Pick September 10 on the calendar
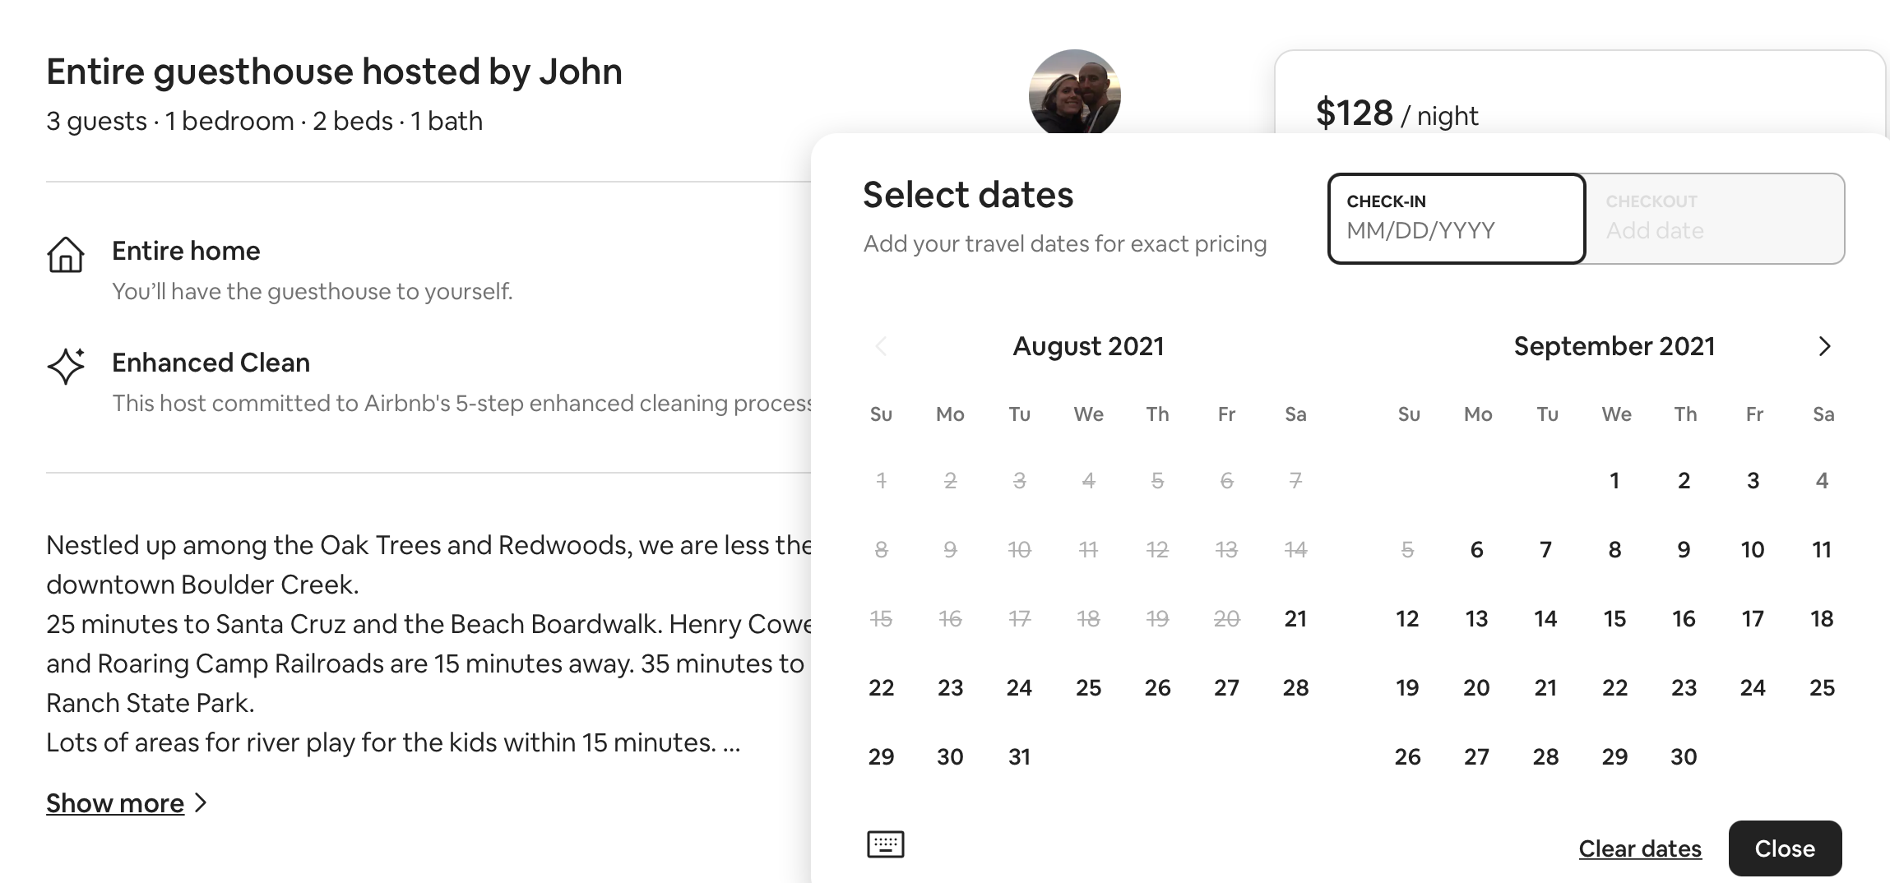 1753,549
